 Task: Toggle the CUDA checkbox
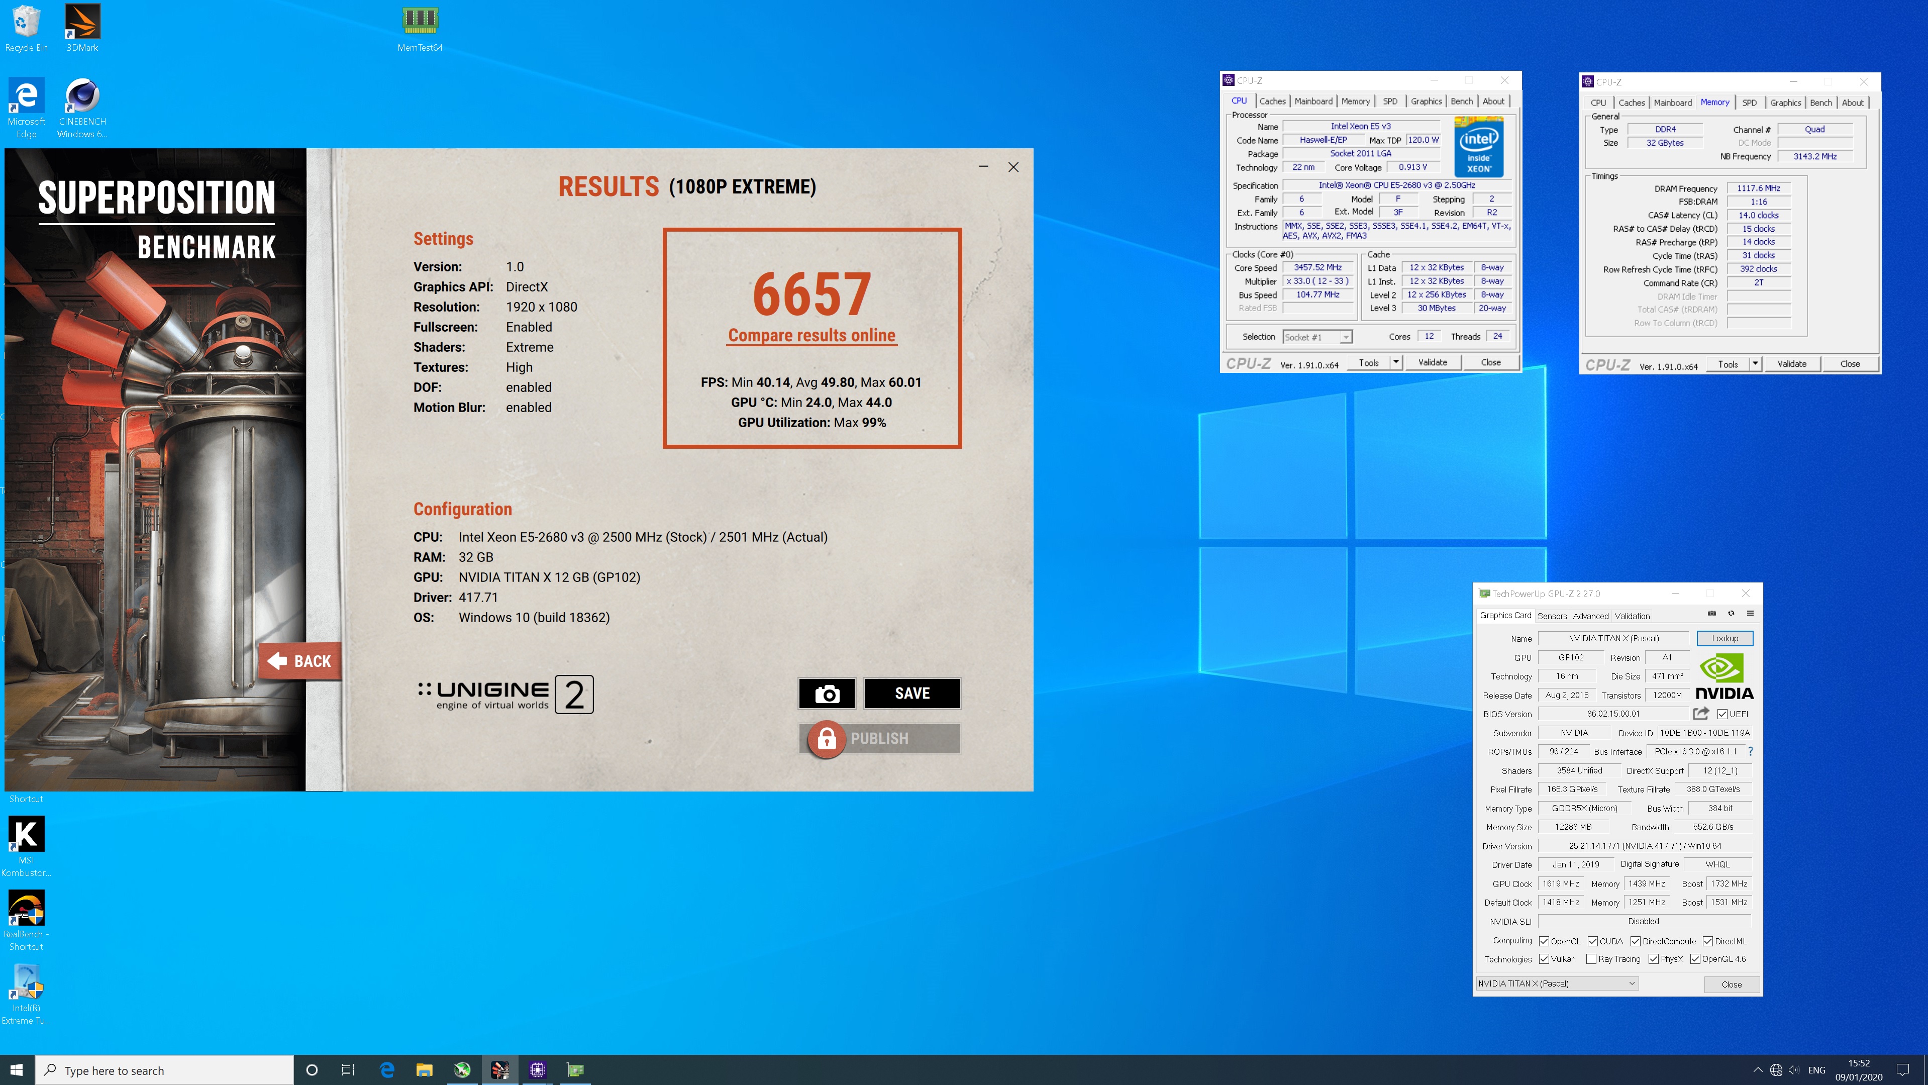[1593, 941]
